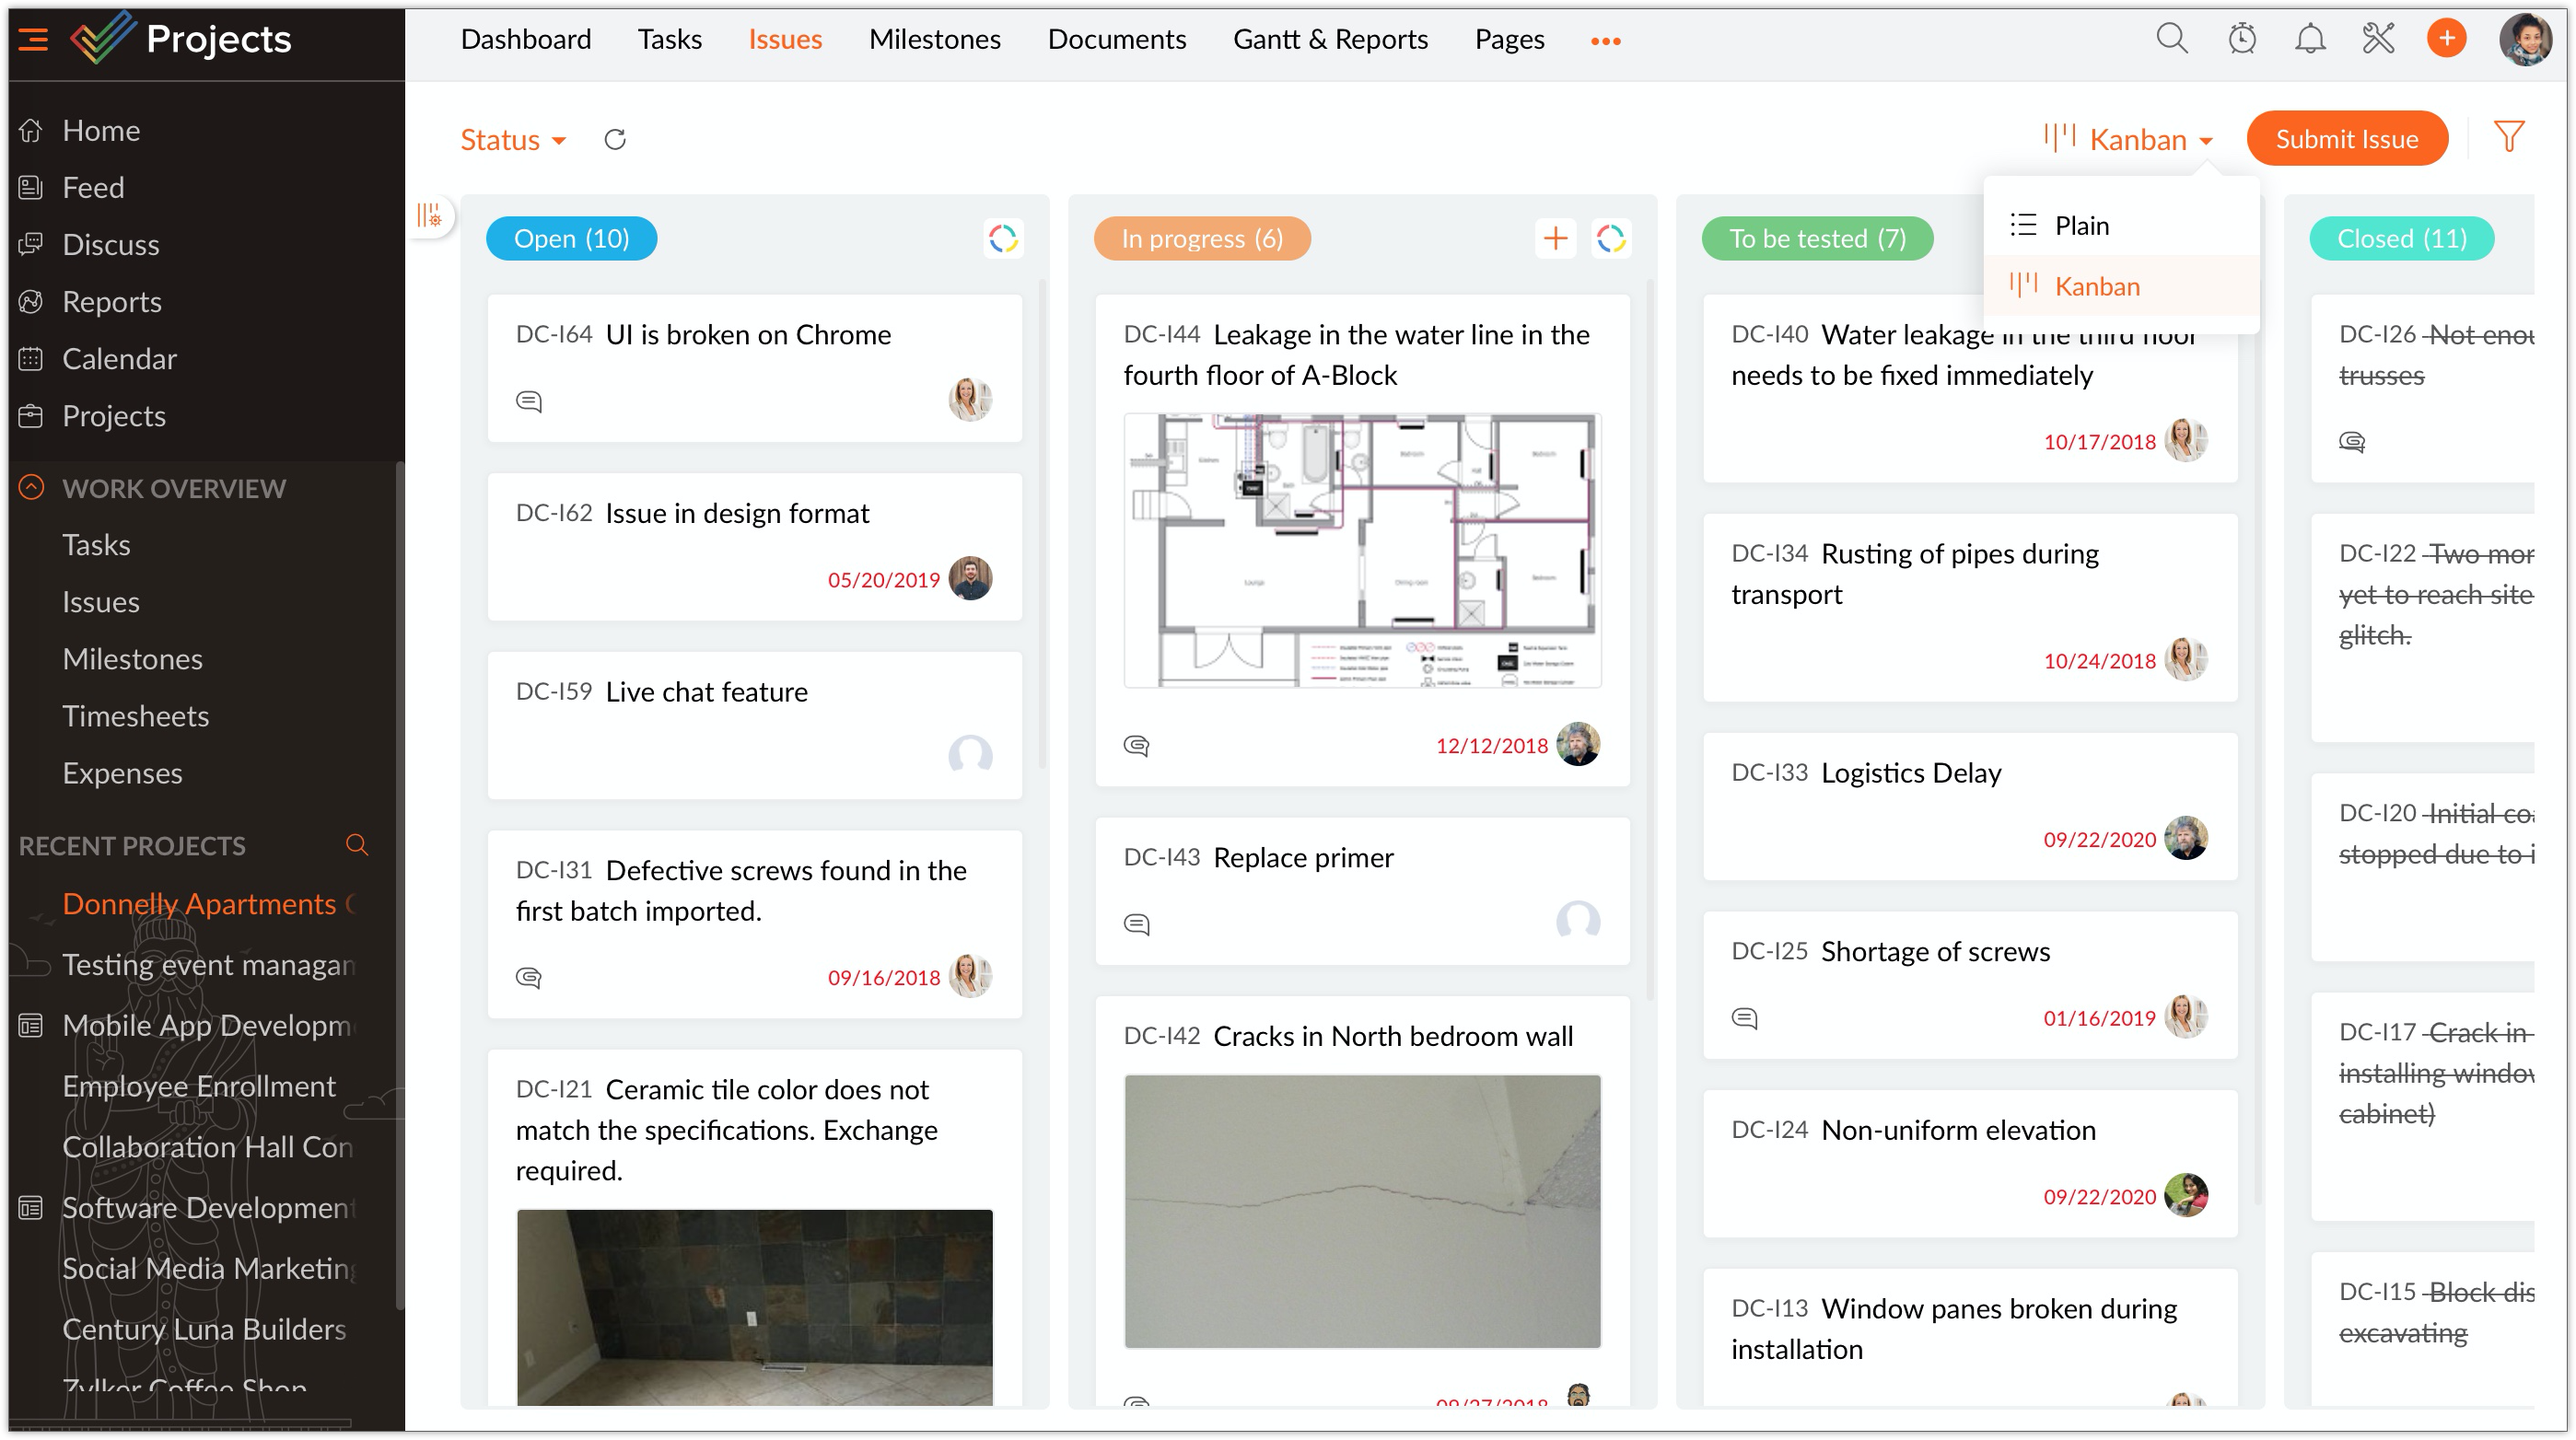Viewport: 2576px width, 1440px height.
Task: Collapse the Work Overview section
Action: tap(32, 488)
